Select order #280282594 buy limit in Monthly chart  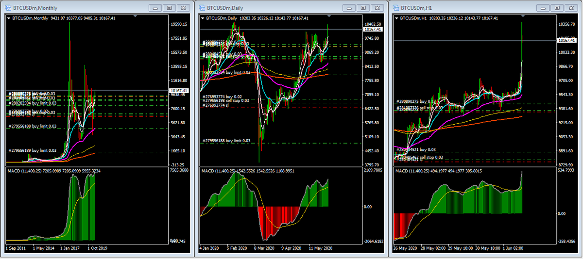pyautogui.click(x=32, y=103)
